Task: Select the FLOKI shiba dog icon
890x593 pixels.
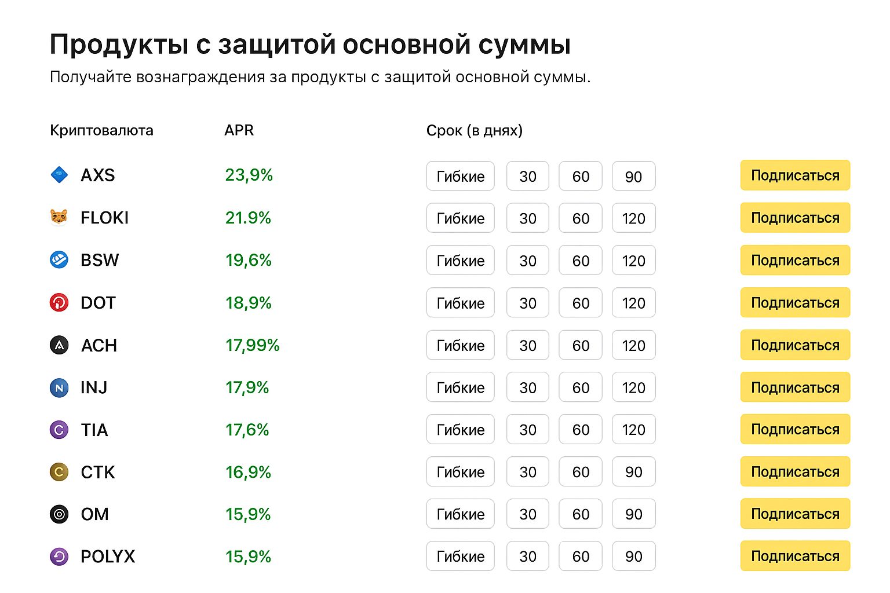Action: [x=59, y=218]
